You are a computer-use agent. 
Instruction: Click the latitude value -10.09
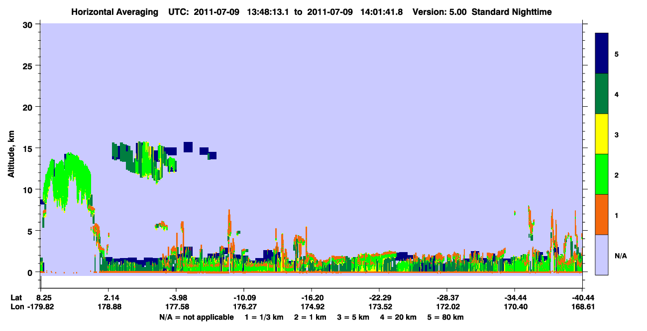(243, 298)
